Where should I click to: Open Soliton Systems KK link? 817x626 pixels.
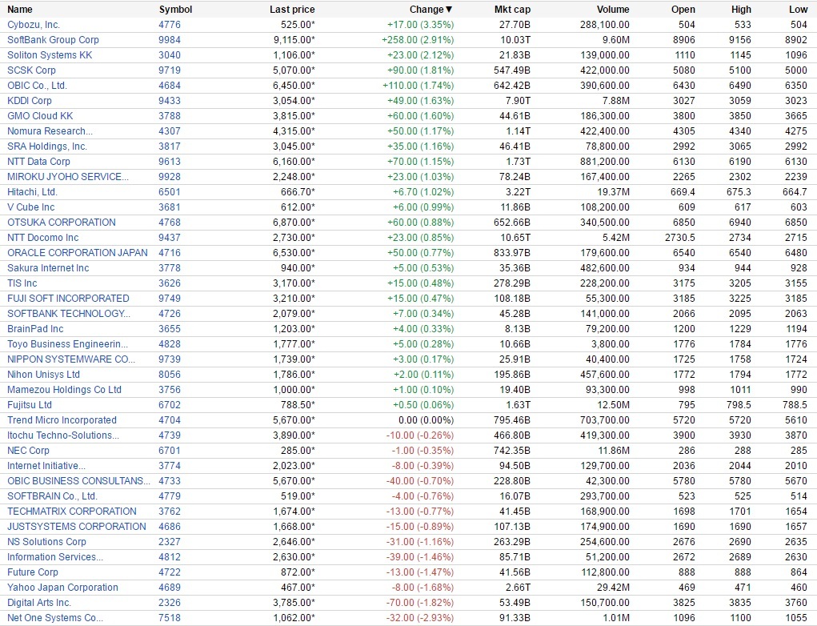click(50, 54)
